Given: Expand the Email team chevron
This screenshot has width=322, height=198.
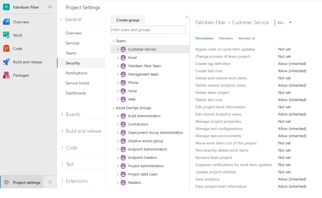Looking at the screenshot, I should (x=118, y=58).
